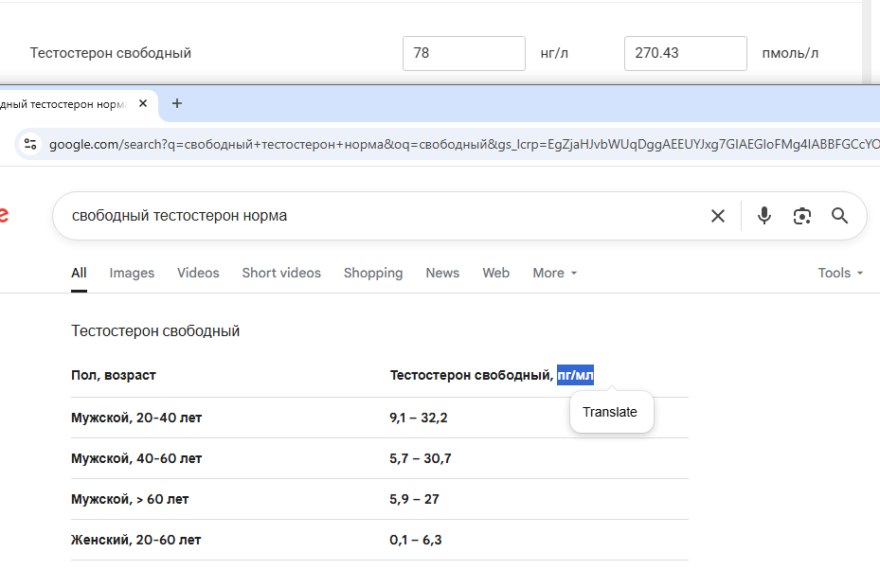This screenshot has height=570, width=880.
Task: Open site information icon in address bar
Action: pos(30,144)
